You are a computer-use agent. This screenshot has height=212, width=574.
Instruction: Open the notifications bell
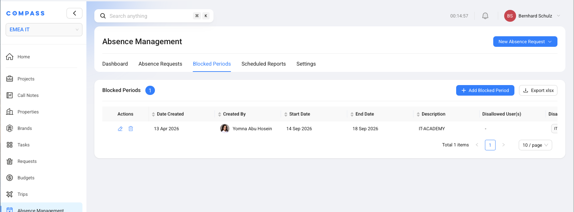(x=485, y=16)
